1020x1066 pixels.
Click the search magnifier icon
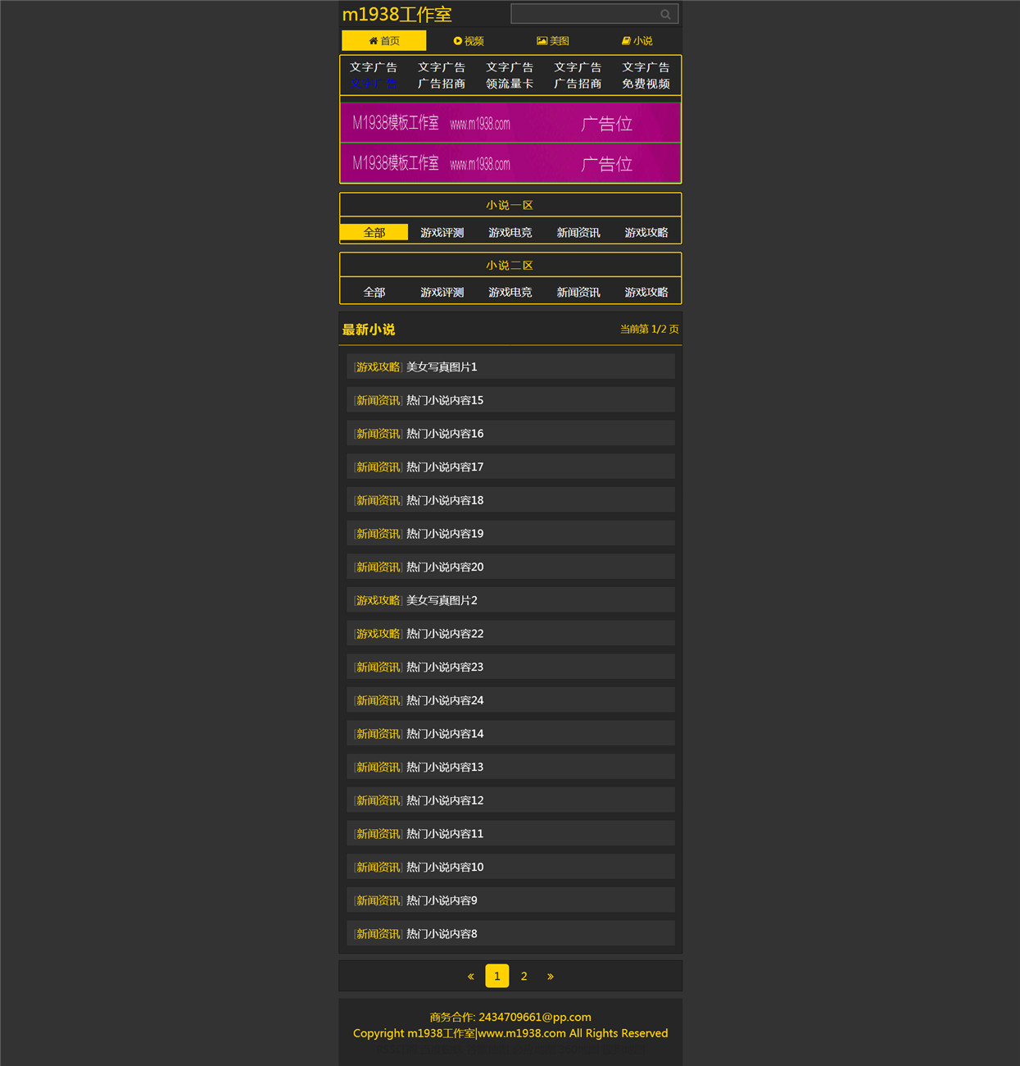pyautogui.click(x=665, y=14)
